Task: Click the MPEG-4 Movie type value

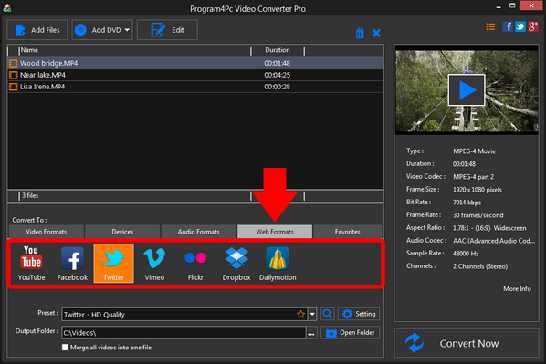Action: coord(474,151)
